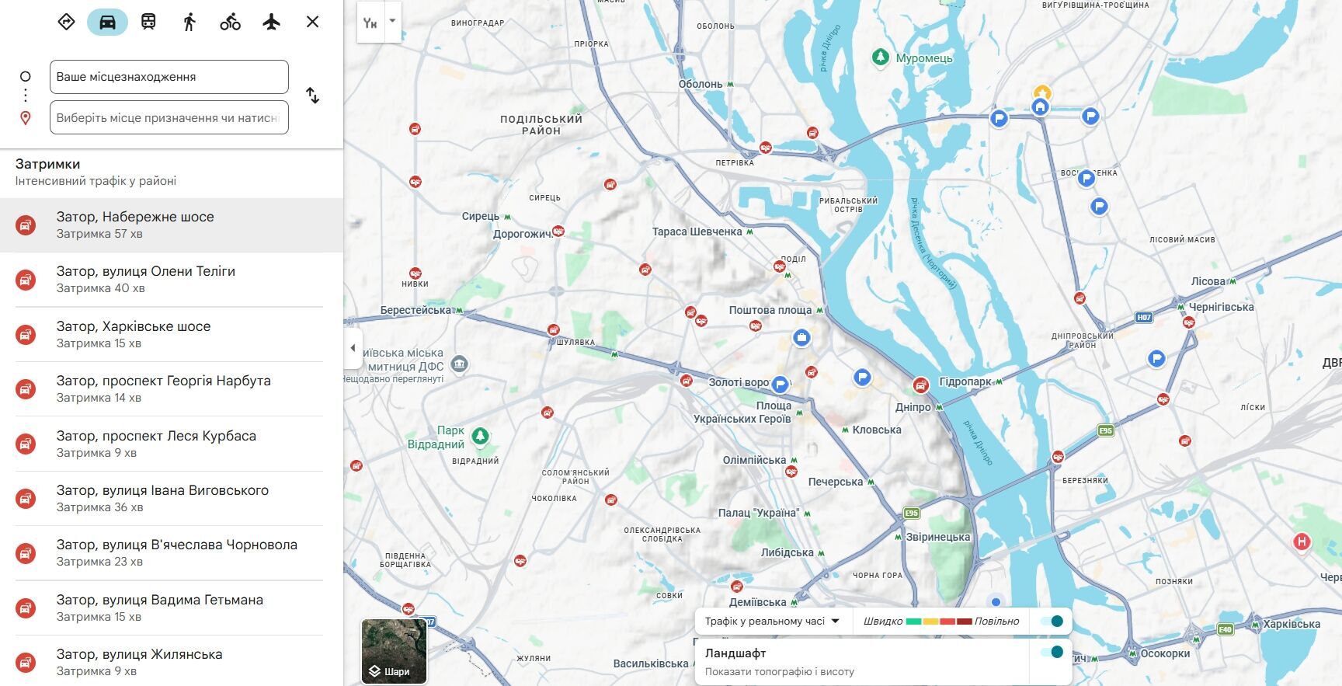Screen dimensions: 1342x686
Task: Swap starting point and destination arrows
Action: [x=312, y=96]
